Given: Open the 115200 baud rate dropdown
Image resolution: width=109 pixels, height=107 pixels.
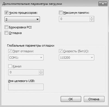Looking at the screenshot, I should [76, 57].
